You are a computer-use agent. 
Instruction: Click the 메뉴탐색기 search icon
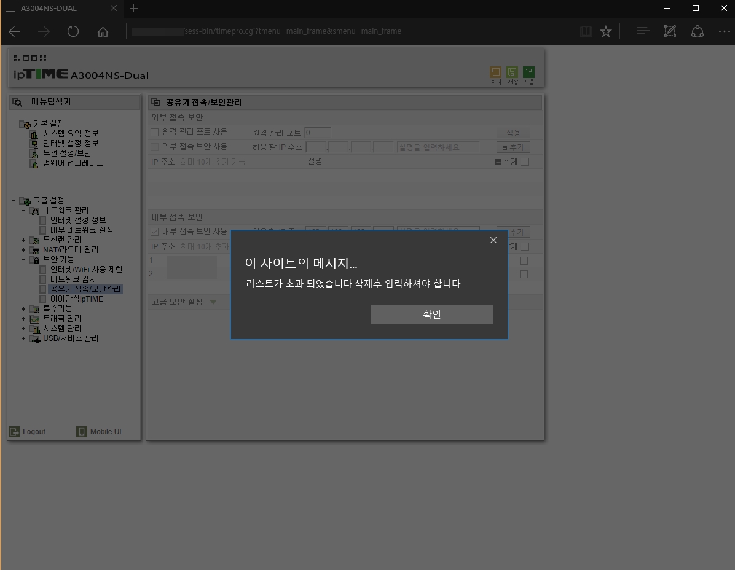click(x=17, y=102)
